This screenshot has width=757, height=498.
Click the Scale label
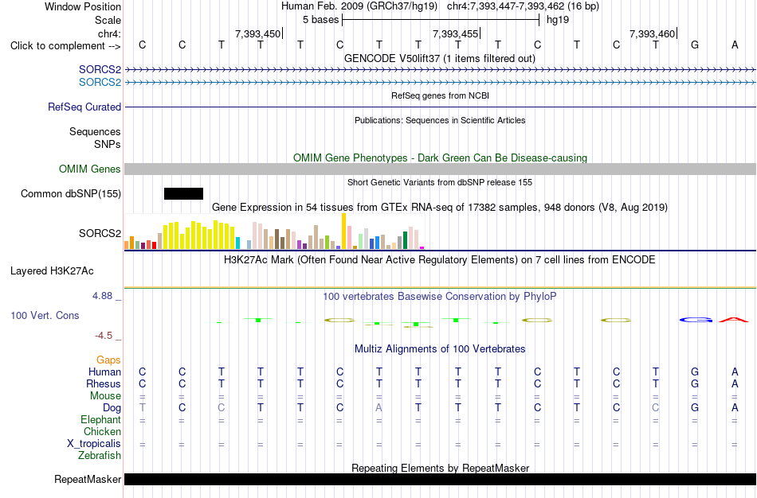coord(108,20)
